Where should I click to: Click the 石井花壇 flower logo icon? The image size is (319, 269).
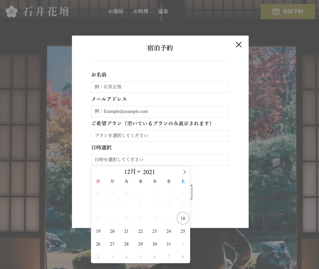point(12,12)
